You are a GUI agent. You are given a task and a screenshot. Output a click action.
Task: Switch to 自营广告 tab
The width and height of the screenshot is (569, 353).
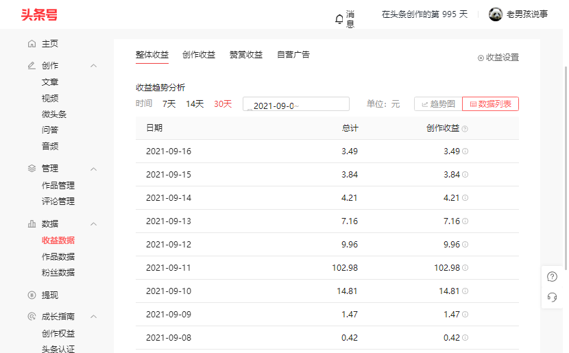click(293, 55)
